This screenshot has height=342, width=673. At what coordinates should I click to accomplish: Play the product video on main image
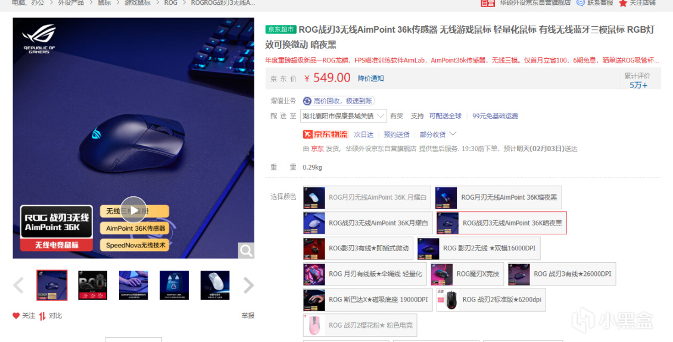(x=133, y=209)
